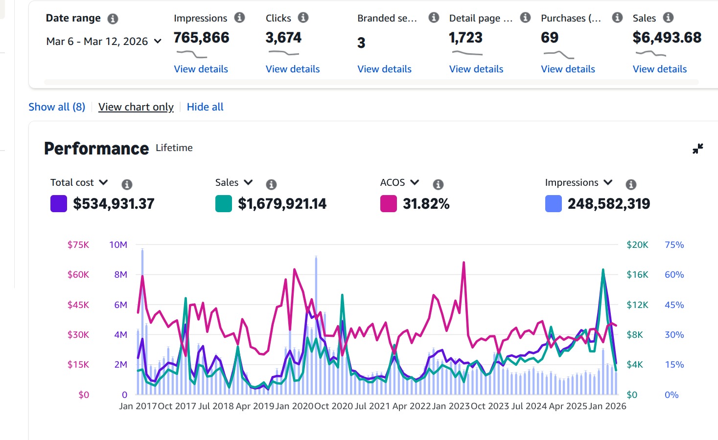The image size is (718, 440).
Task: Click the info icon next to Date range
Action: click(x=113, y=19)
